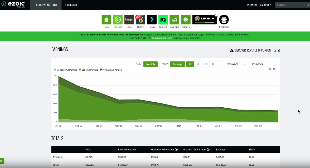The width and height of the screenshot is (310, 168).
Task: Click the total earnings value $5,539.77
Action: (x=221, y=165)
